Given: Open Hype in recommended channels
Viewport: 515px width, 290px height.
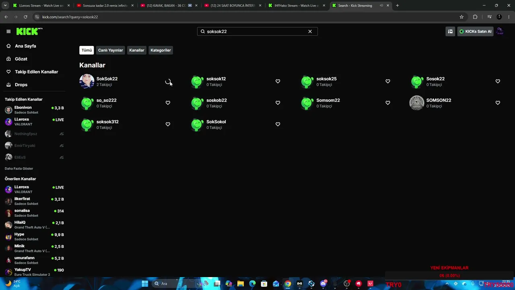Looking at the screenshot, I should click(x=34, y=236).
